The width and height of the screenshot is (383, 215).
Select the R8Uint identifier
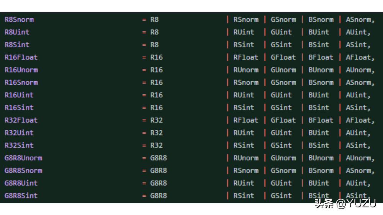tap(17, 32)
